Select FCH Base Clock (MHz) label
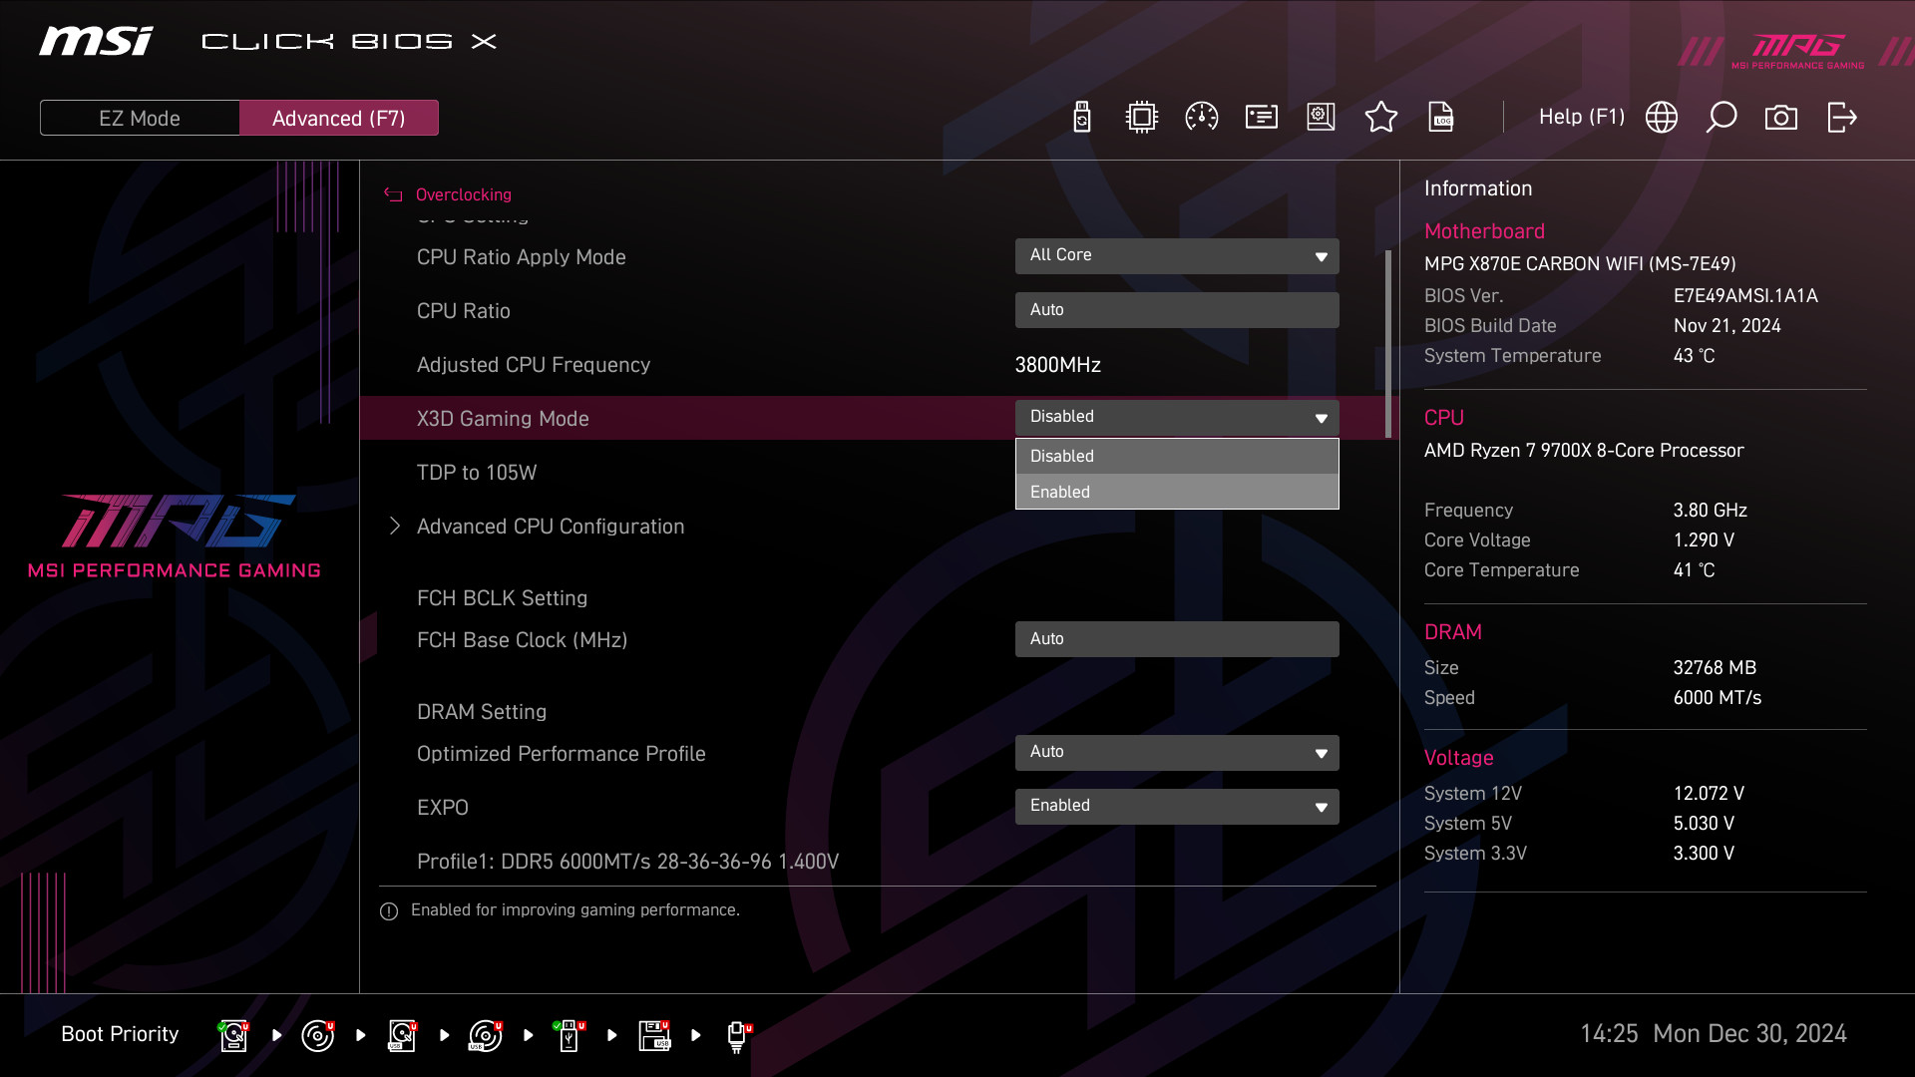 point(523,640)
